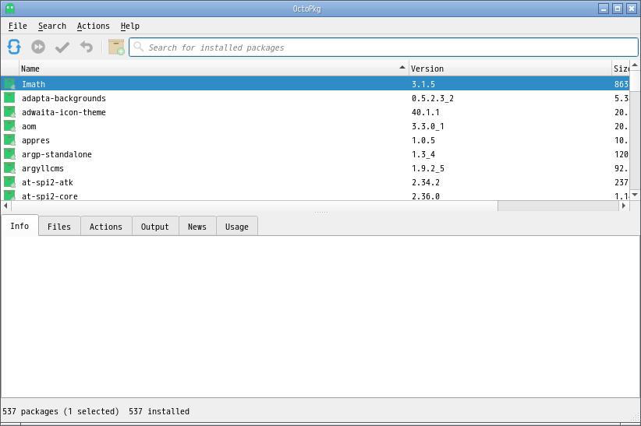Click the 537 installed status text

point(159,411)
